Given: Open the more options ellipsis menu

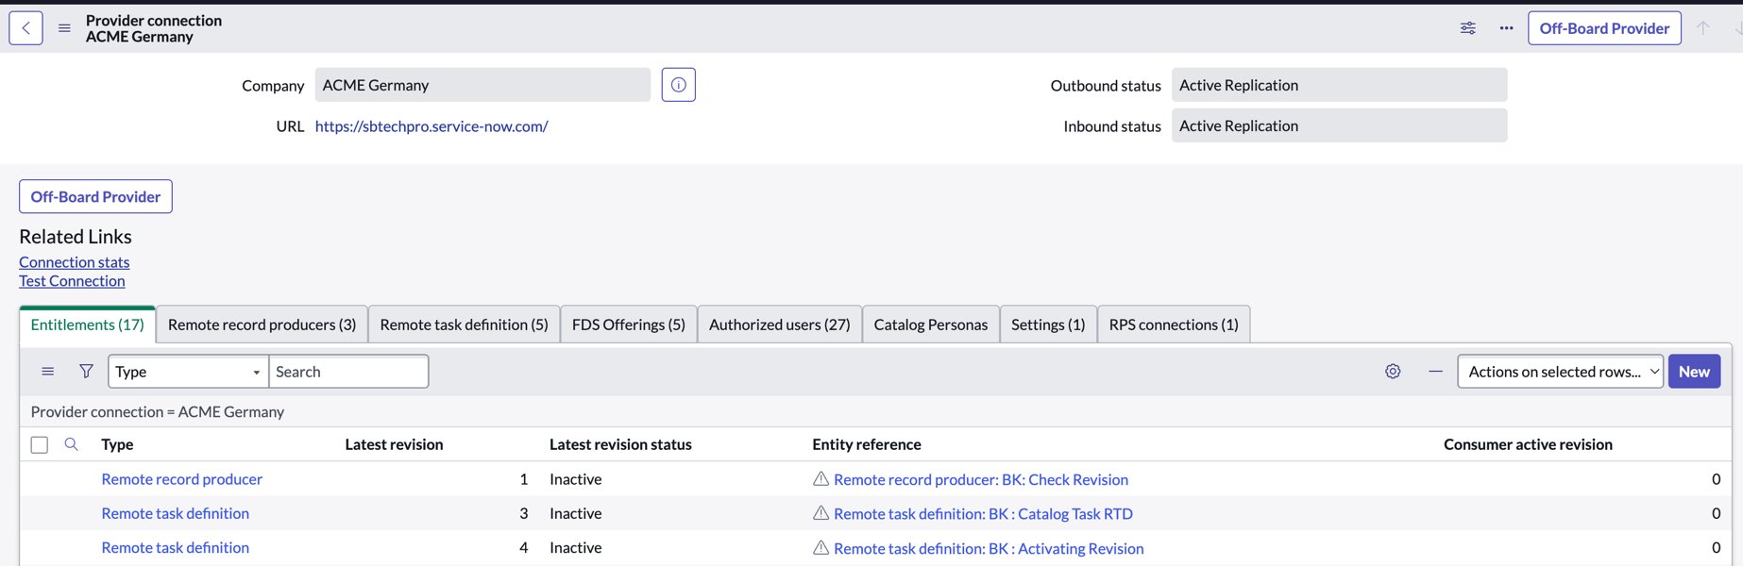Looking at the screenshot, I should (1506, 28).
